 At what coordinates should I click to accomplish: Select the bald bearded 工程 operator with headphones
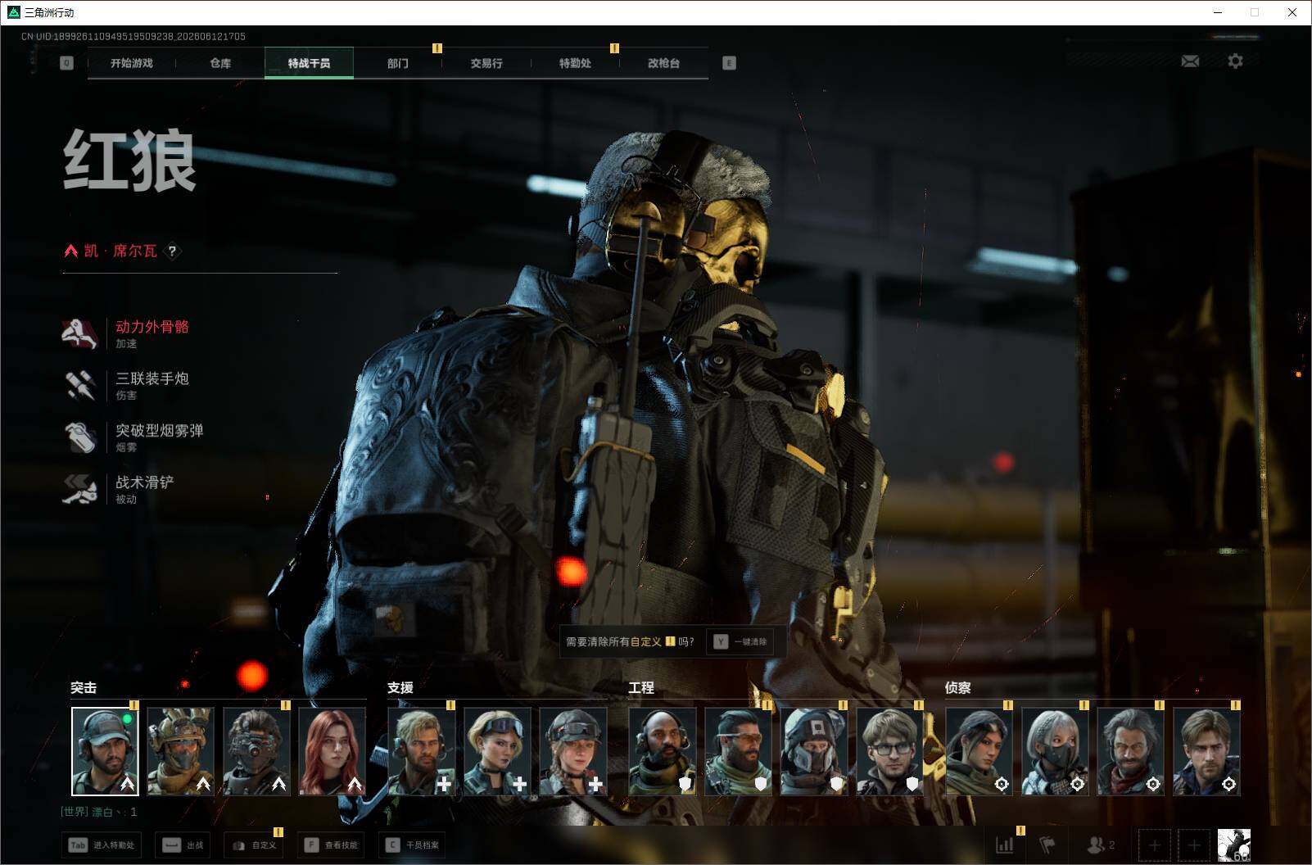click(x=663, y=751)
